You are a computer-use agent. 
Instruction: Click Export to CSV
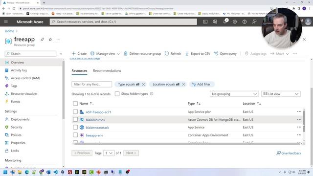click(x=198, y=53)
